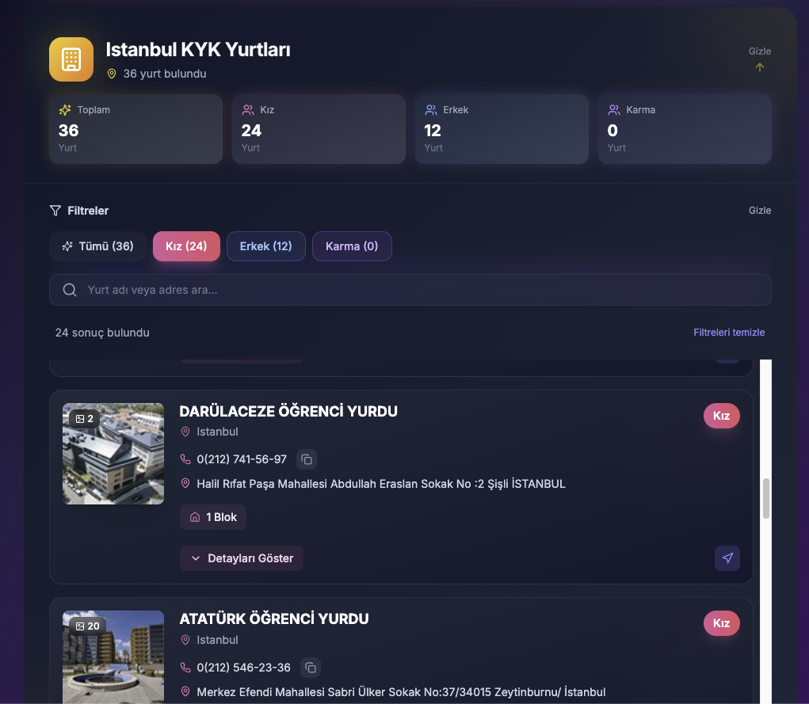This screenshot has width=809, height=704.
Task: Click phone number 0(212) 741-56-97
Action: [242, 459]
